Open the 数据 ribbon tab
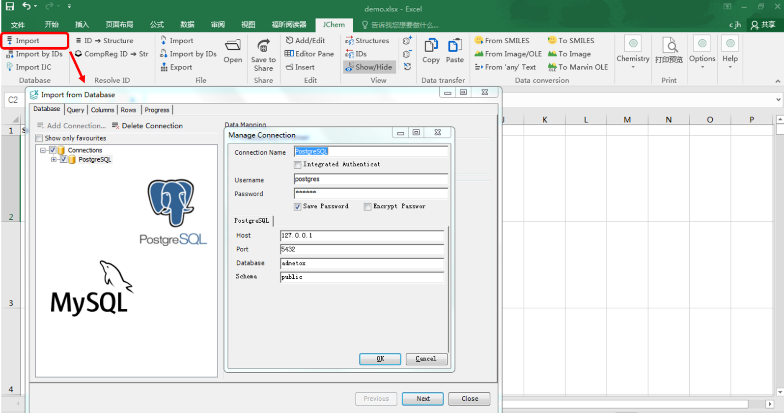 point(187,25)
